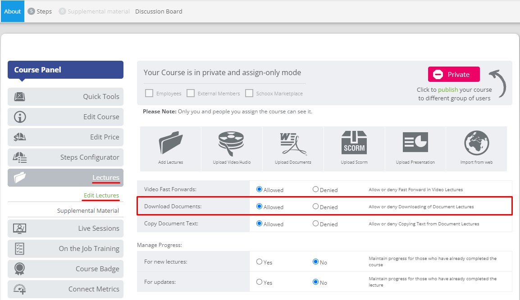Click the Private status button
This screenshot has width=520, height=300.
pyautogui.click(x=453, y=74)
